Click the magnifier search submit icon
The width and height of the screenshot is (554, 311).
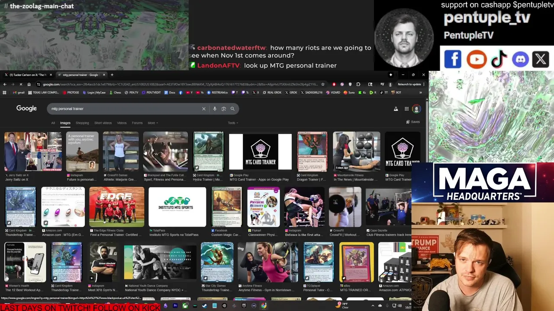coord(232,109)
